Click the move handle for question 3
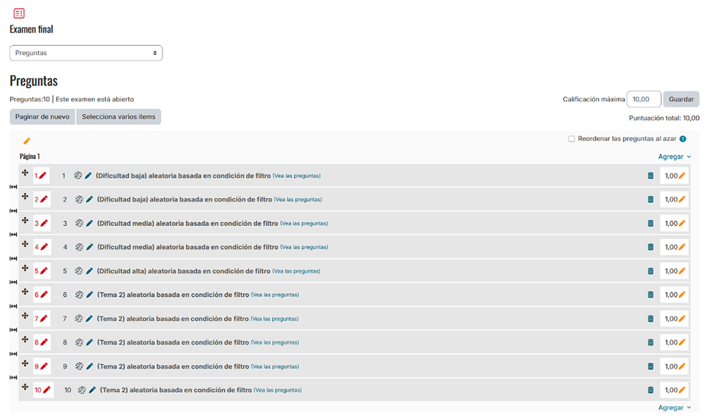 coord(25,220)
